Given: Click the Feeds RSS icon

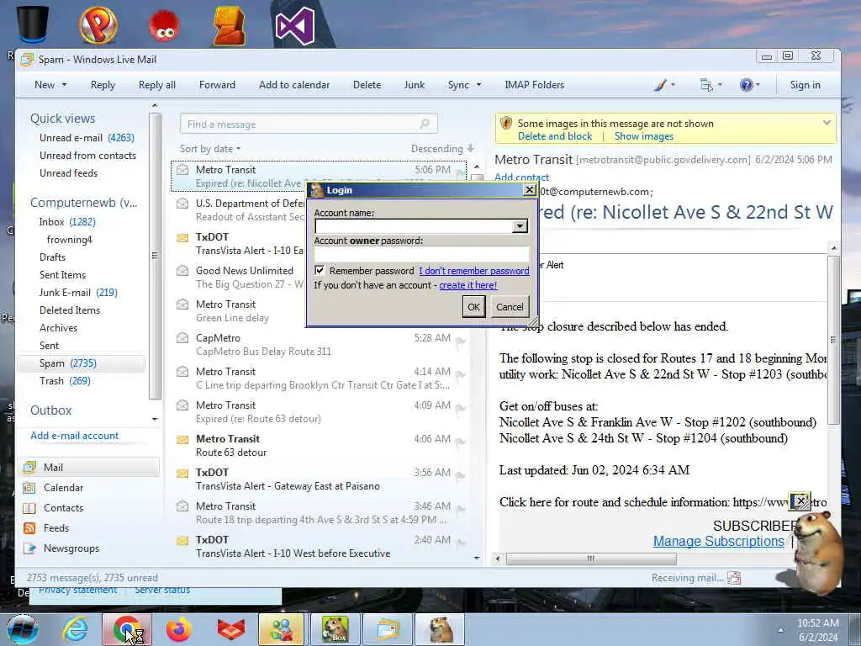Looking at the screenshot, I should pyautogui.click(x=29, y=528).
